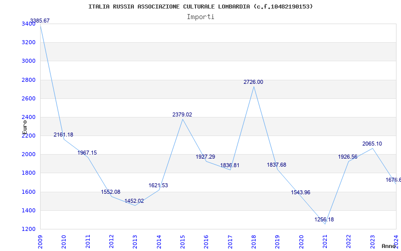Click the 2010 year axis label
This screenshot has height=251, width=401.
[x=64, y=242]
